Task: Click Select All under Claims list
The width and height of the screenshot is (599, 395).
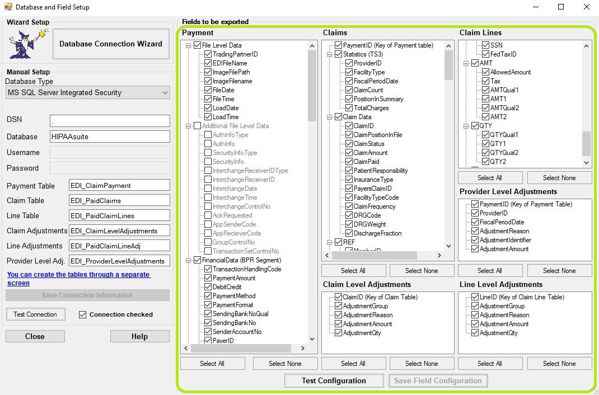Action: [x=353, y=271]
